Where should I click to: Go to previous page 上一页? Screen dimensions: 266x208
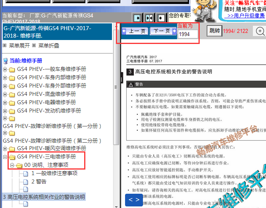click(135, 31)
